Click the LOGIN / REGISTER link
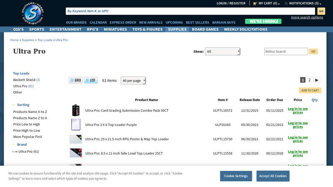The width and height of the screenshot is (333, 187). [x=231, y=3]
